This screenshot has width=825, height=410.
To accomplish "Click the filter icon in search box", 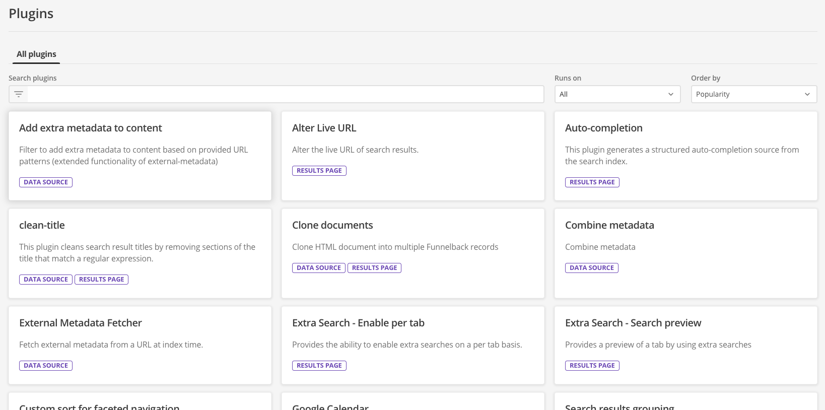I will point(19,94).
